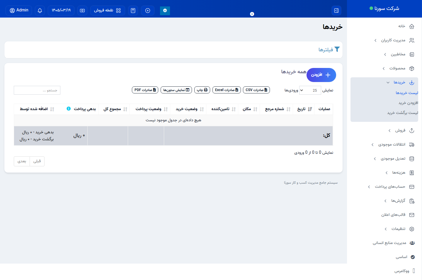Click the home icon beside خانه
This screenshot has height=280, width=422.
point(412,26)
